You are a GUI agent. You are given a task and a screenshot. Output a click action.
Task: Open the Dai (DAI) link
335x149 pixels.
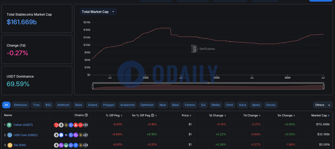click(20, 145)
